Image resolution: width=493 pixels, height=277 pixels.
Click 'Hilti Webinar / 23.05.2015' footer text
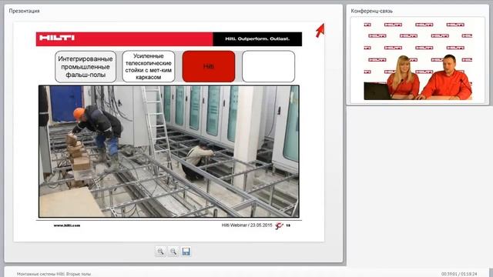click(x=246, y=225)
